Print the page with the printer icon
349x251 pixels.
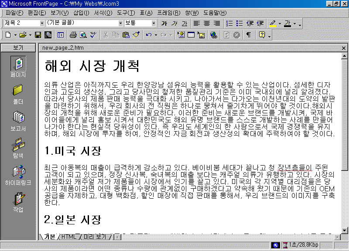73,35
